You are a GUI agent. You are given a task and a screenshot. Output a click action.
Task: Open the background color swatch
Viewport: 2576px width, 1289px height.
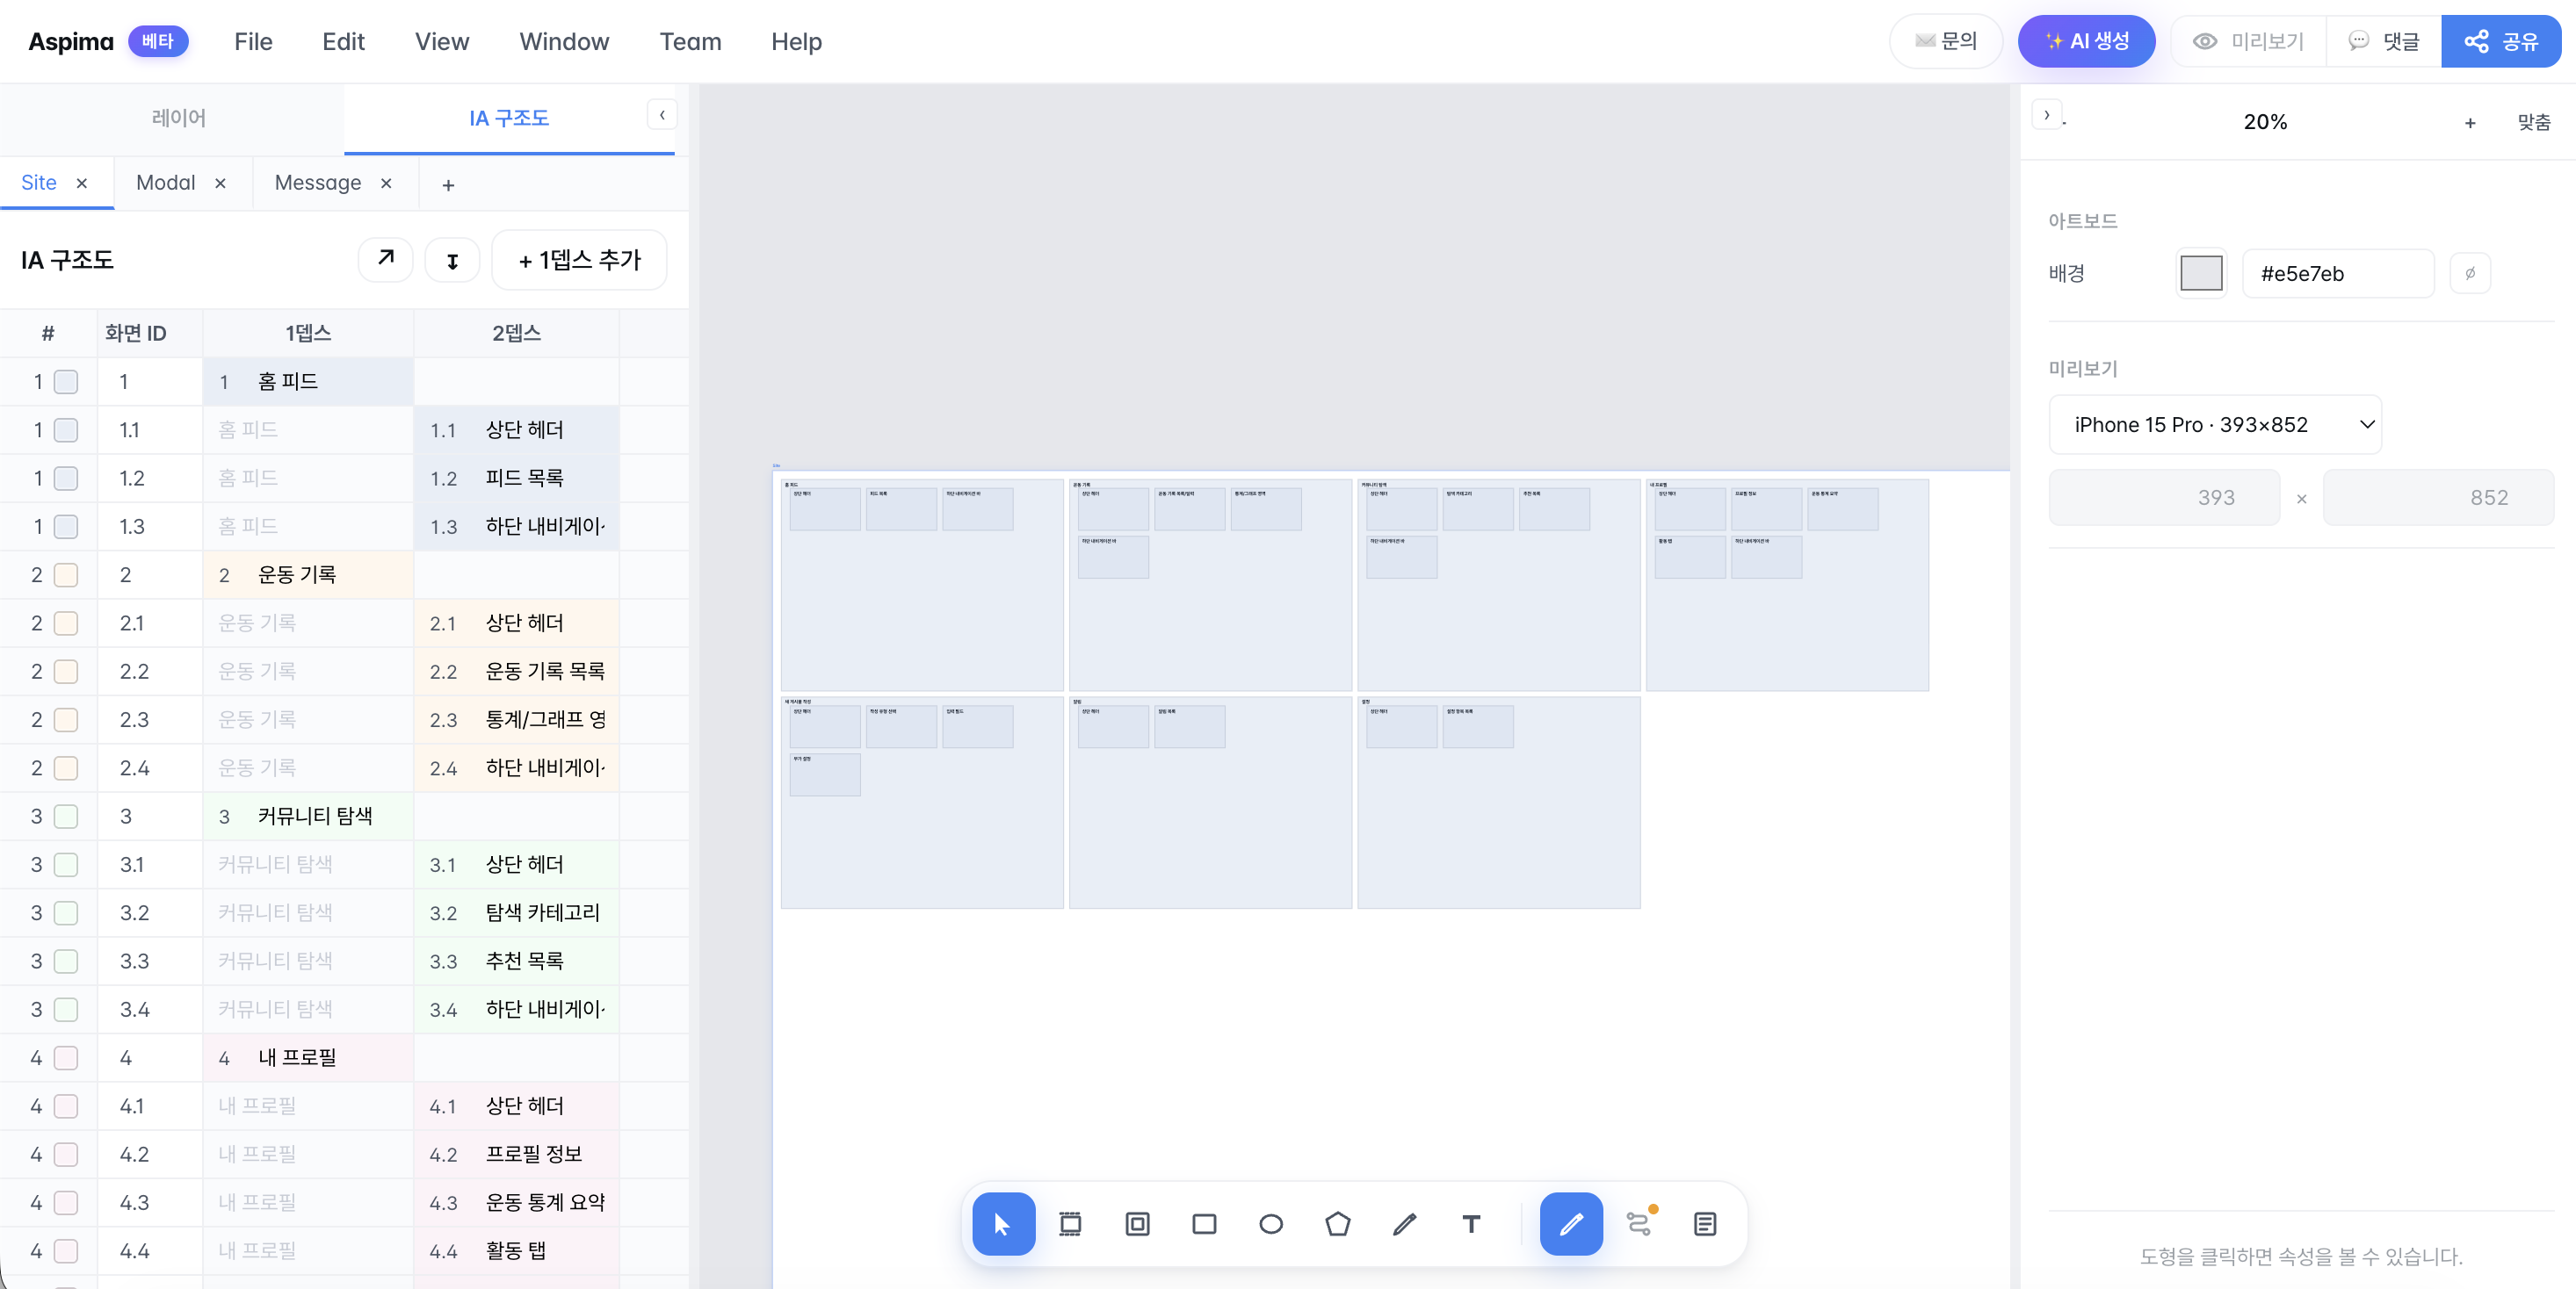tap(2201, 273)
